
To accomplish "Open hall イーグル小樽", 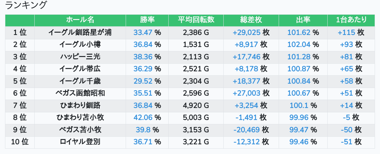I will coord(80,45).
